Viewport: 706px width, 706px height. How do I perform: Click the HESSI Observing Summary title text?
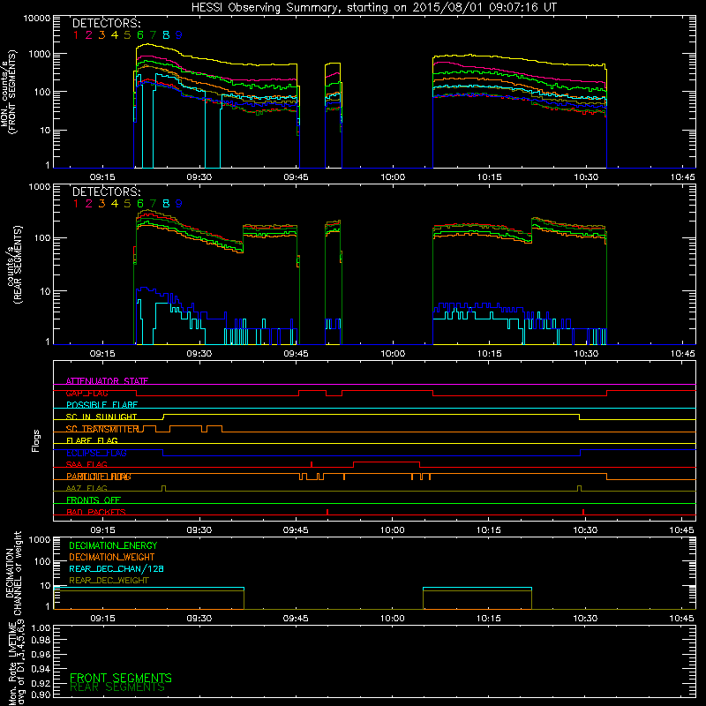coord(373,7)
